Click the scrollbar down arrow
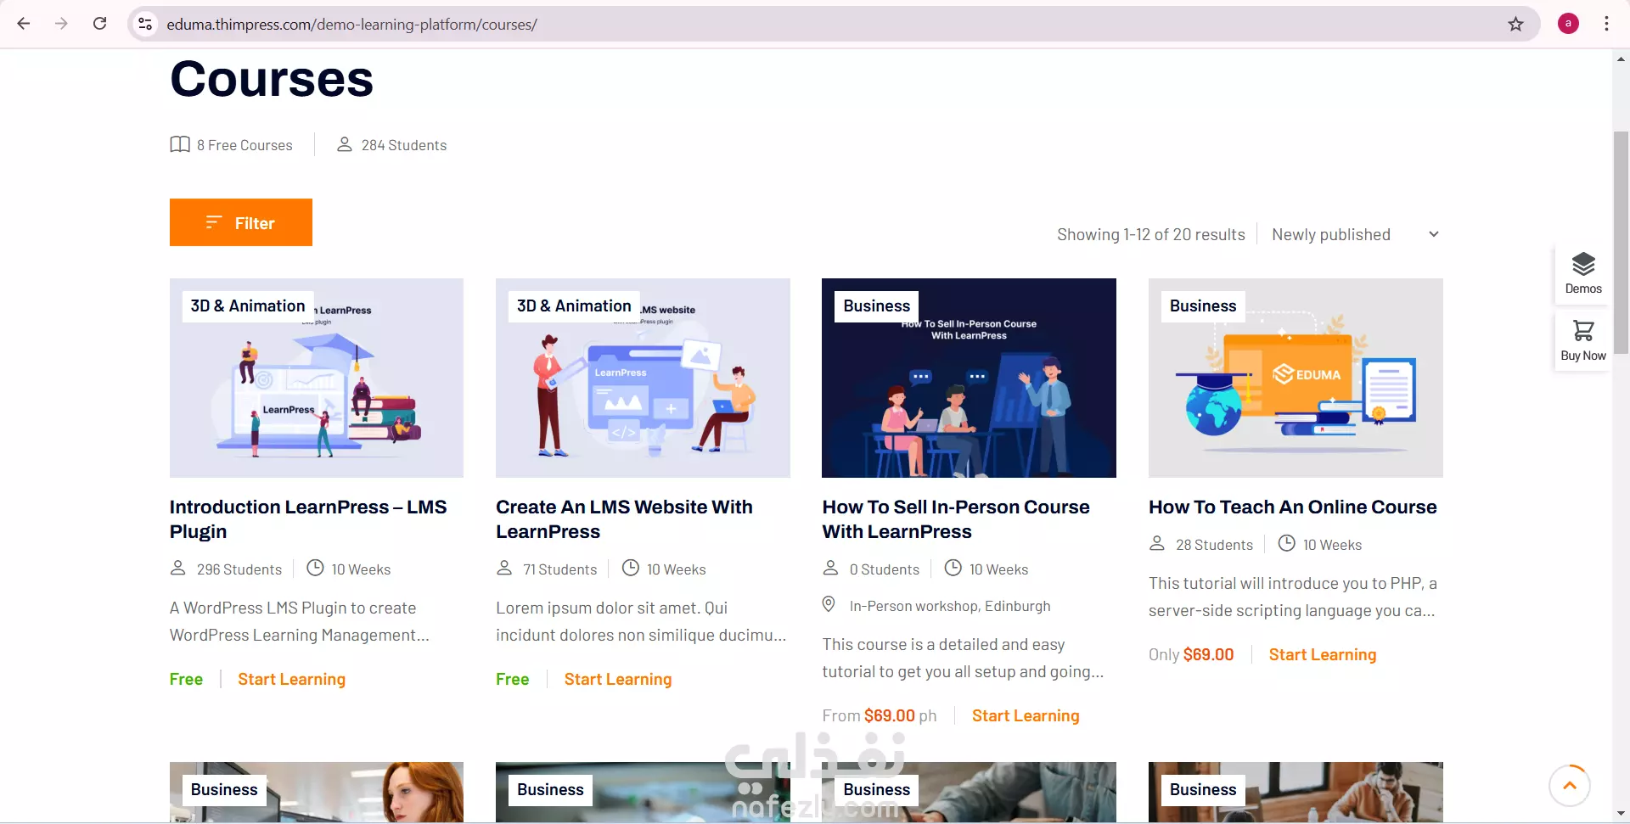 [1621, 814]
